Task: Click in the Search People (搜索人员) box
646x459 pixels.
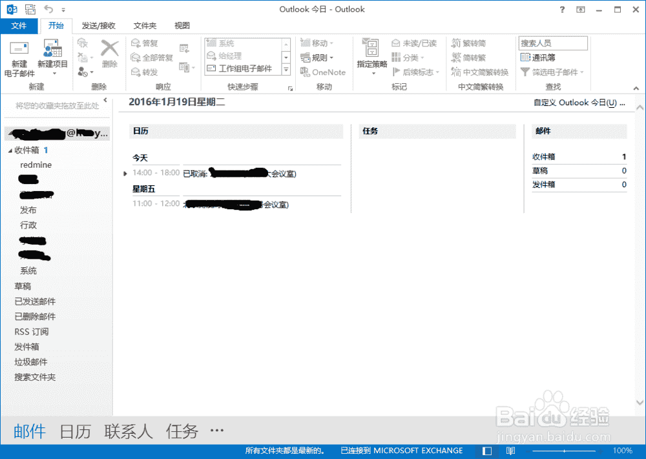Action: click(553, 43)
